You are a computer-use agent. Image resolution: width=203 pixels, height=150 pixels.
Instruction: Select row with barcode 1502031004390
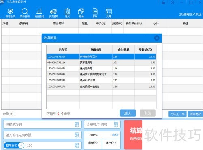point(101,80)
